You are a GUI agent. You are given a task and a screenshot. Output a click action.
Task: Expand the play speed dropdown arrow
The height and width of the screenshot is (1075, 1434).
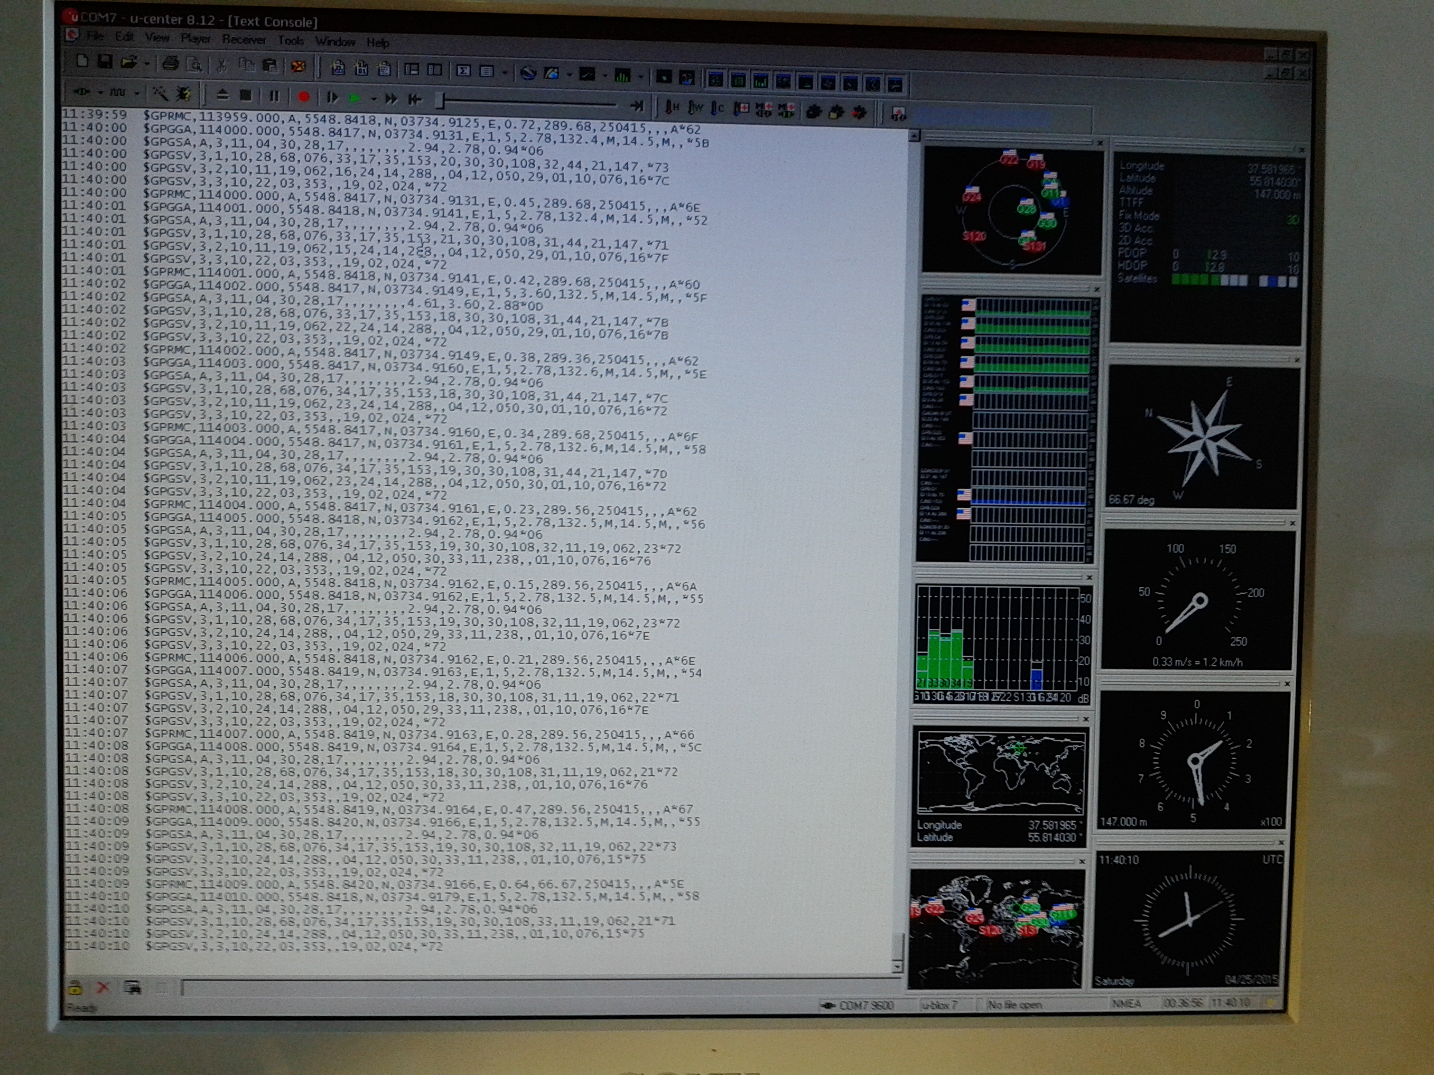click(x=374, y=99)
